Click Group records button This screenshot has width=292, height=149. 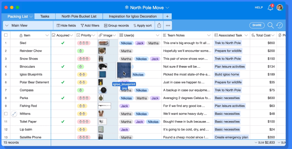[x=116, y=26]
